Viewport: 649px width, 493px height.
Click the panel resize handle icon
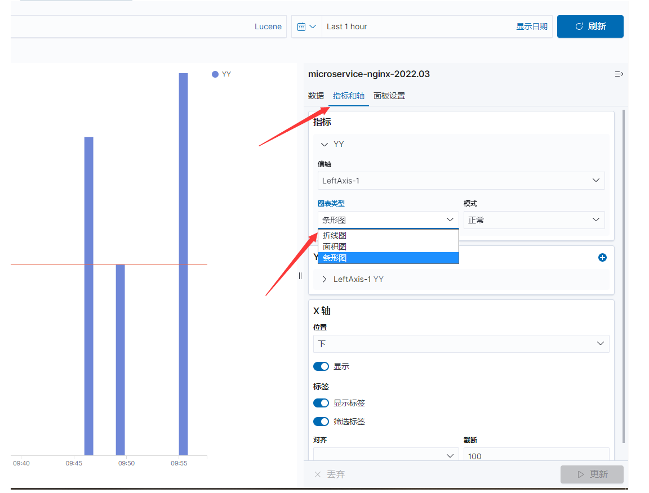click(x=300, y=276)
